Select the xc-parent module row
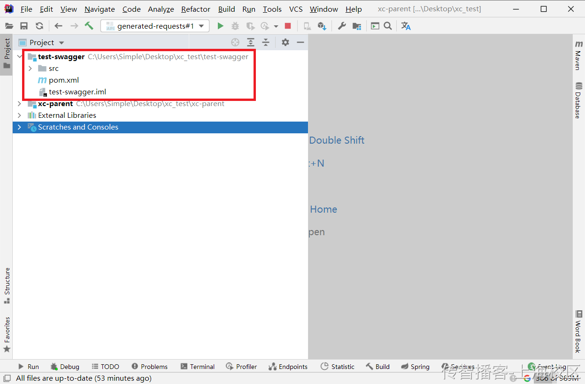The height and width of the screenshot is (384, 585). [160, 104]
